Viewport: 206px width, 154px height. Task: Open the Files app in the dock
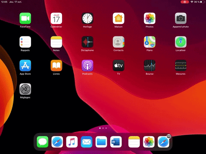[101, 142]
